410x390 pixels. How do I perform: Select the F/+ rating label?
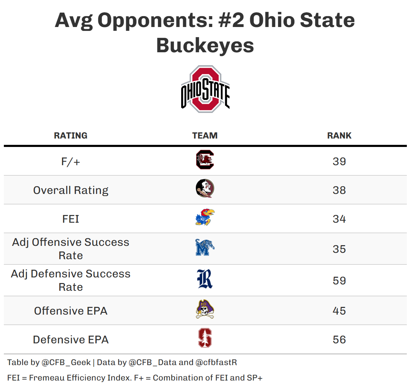click(71, 162)
